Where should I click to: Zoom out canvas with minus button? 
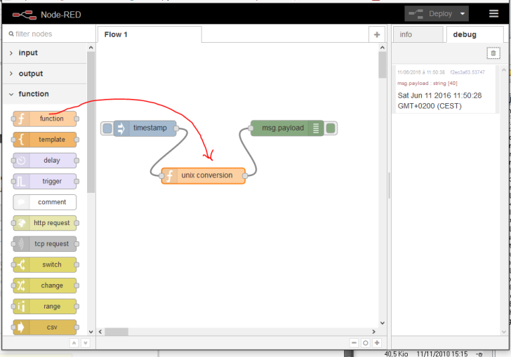tap(354, 343)
